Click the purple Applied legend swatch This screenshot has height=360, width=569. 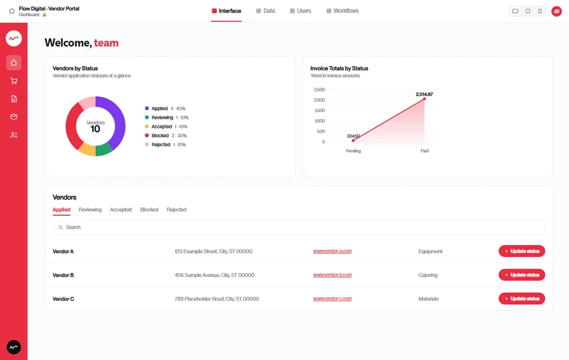[x=147, y=109]
